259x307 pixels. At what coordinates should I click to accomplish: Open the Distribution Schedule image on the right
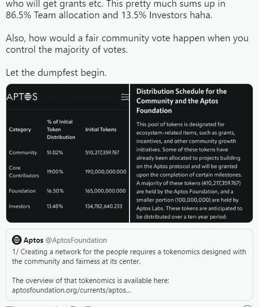point(191,153)
